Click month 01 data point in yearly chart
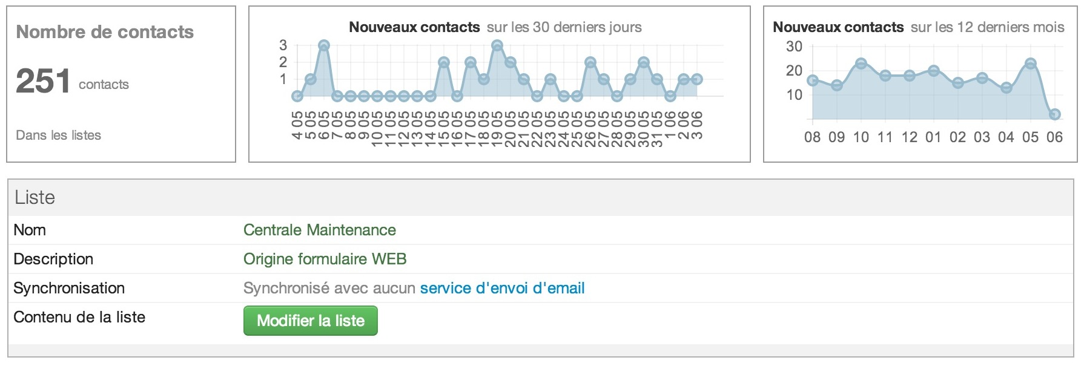This screenshot has height=366, width=1084. pyautogui.click(x=934, y=71)
